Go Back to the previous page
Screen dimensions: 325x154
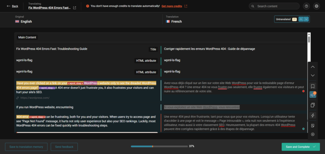[x=13, y=6]
